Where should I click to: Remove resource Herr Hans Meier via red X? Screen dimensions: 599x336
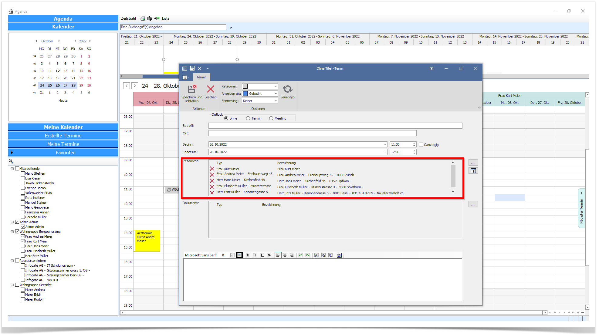[212, 181]
